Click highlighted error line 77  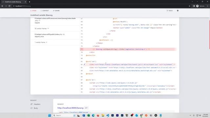pyautogui.click(x=128, y=49)
